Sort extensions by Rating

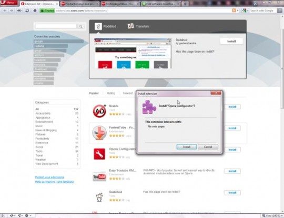click(111, 93)
